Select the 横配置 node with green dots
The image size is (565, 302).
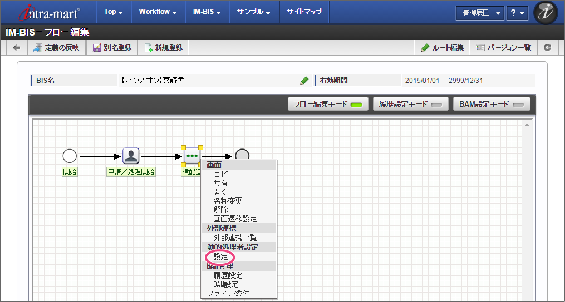coord(192,156)
